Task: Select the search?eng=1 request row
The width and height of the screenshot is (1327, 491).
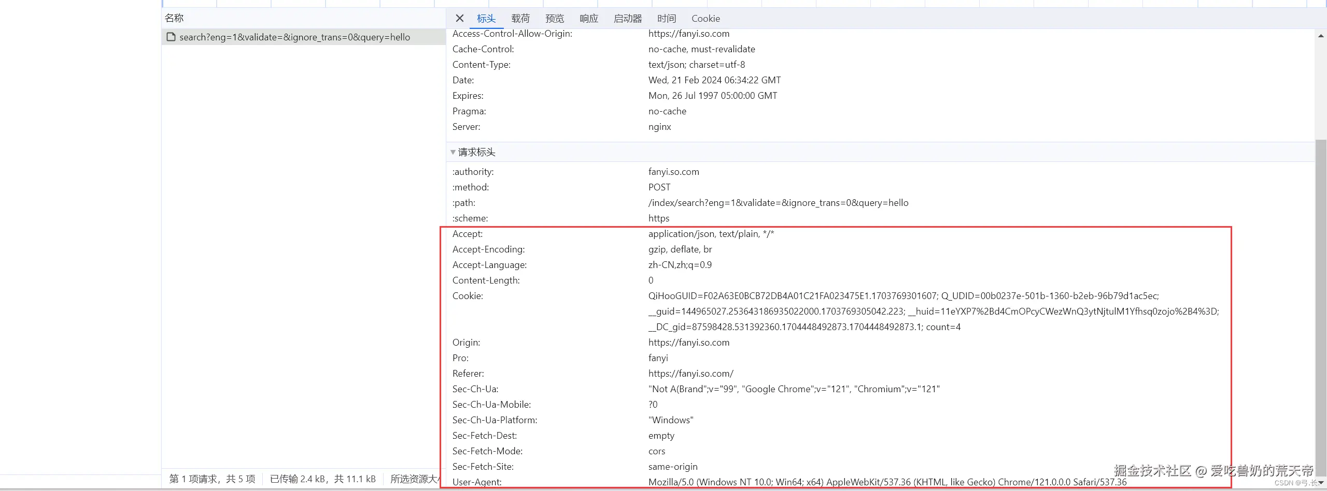Action: pos(304,37)
